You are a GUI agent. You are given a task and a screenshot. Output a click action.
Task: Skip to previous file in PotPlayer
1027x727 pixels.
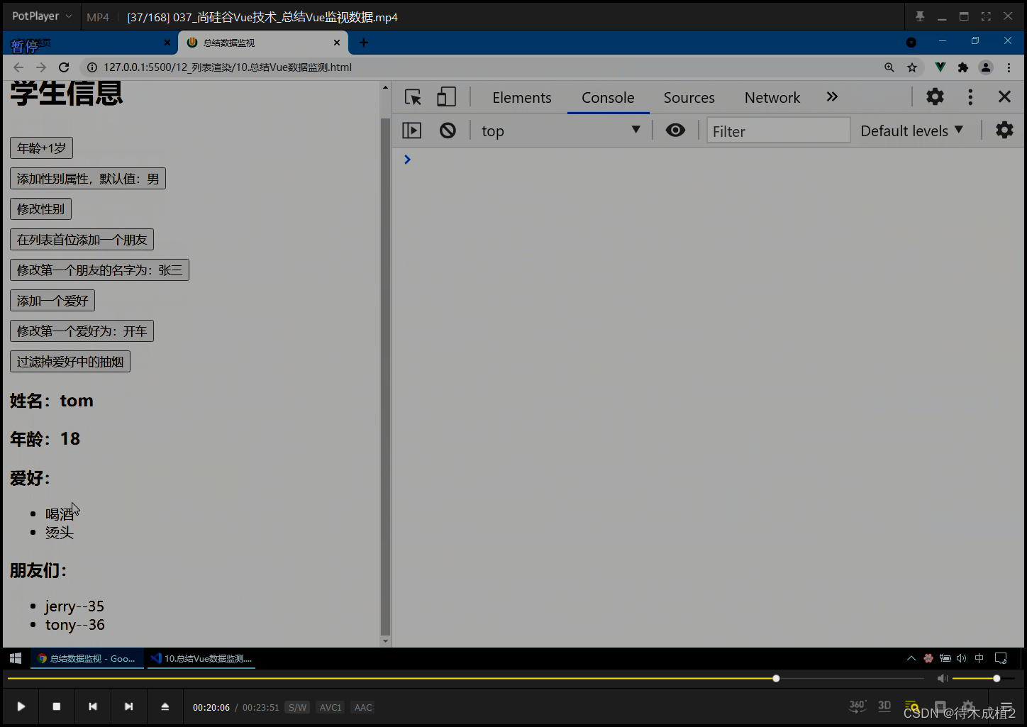93,706
